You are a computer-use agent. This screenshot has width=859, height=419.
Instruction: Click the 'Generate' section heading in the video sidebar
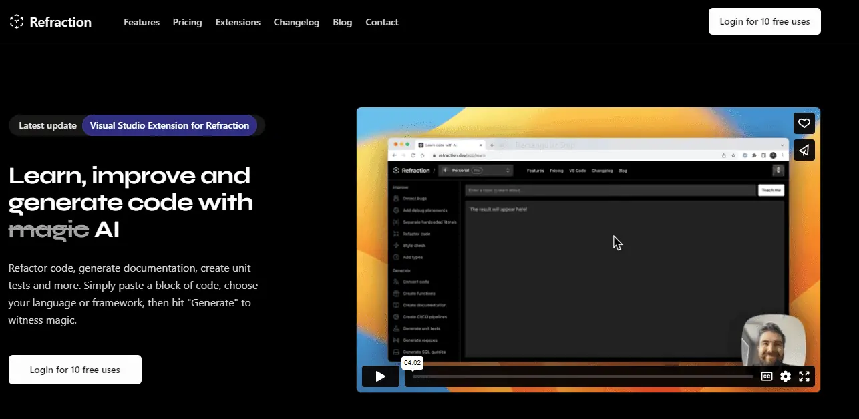tap(401, 270)
